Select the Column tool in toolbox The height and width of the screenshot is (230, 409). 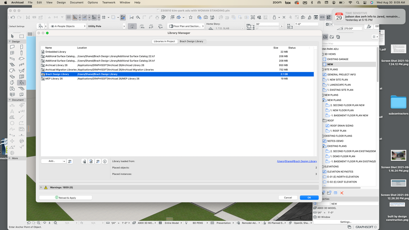coord(22,53)
